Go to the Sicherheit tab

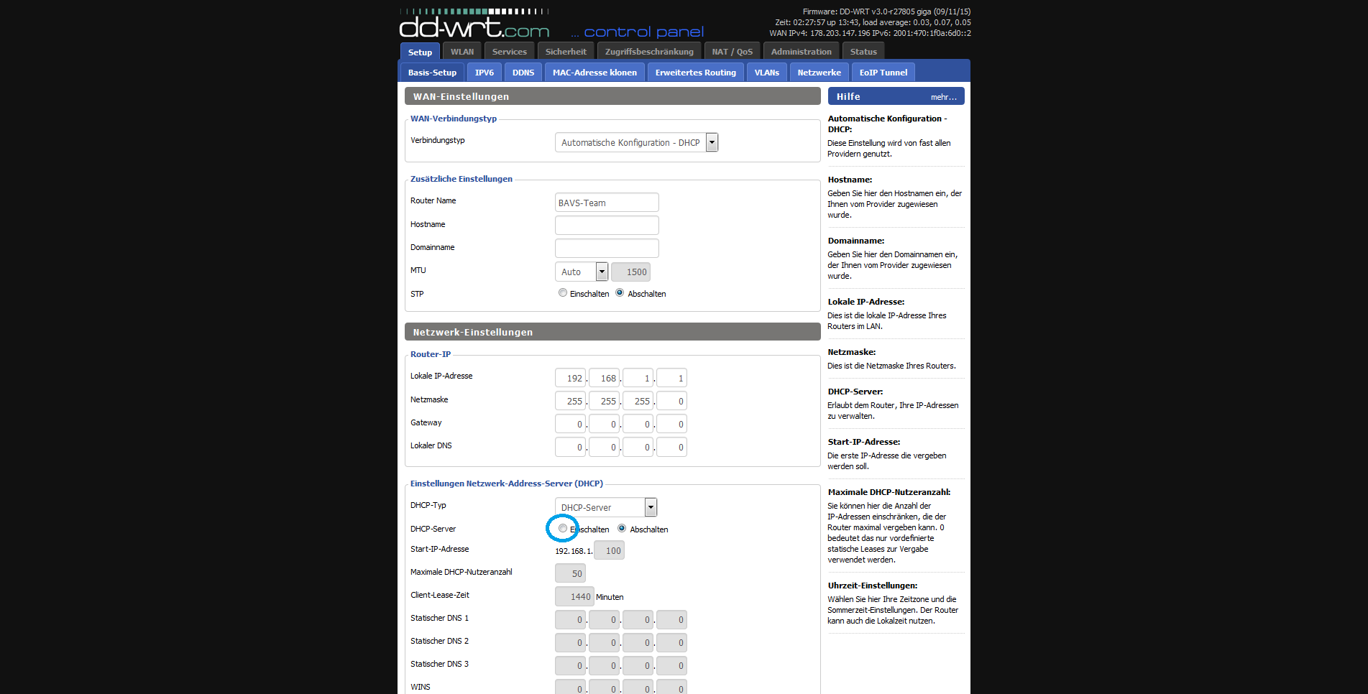[x=566, y=52]
